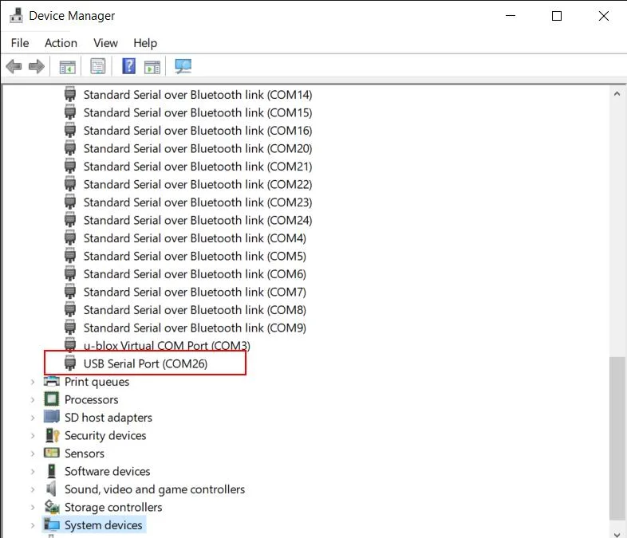Click the printer icon for Print queues
The height and width of the screenshot is (538, 627).
52,382
